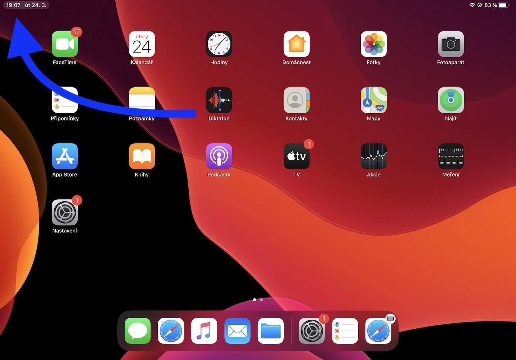Launch the Najít app
The height and width of the screenshot is (360, 516).
point(451,100)
